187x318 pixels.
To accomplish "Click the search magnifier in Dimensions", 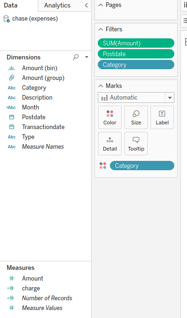I will (x=76, y=57).
